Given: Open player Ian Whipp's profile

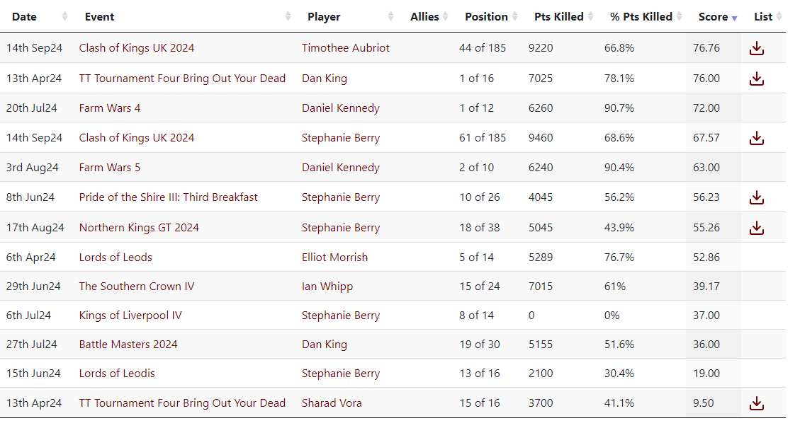Looking at the screenshot, I should click(x=327, y=287).
